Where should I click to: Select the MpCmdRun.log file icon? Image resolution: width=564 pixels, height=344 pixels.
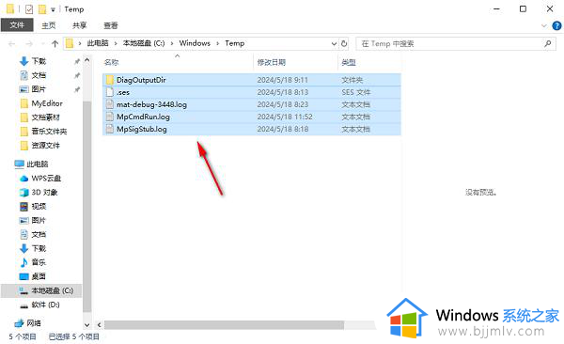(x=110, y=117)
